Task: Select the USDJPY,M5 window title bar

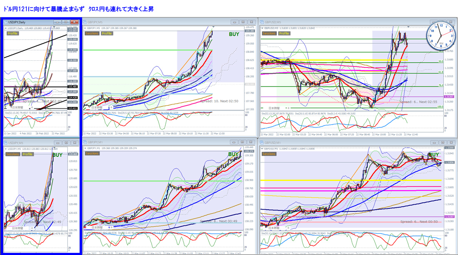Action: click(x=41, y=143)
